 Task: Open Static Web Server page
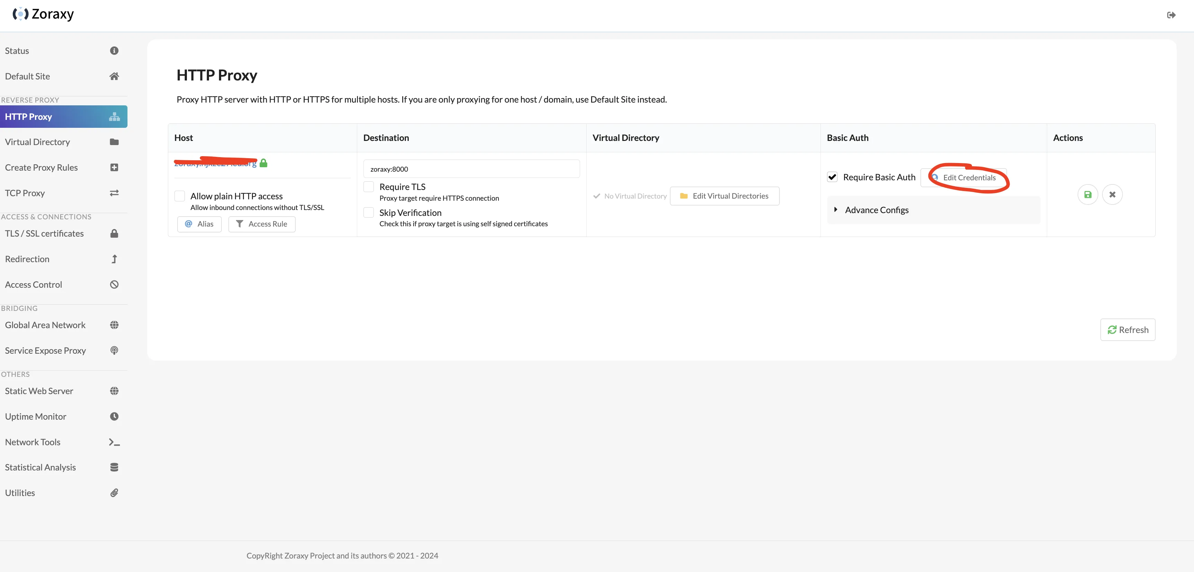[64, 391]
